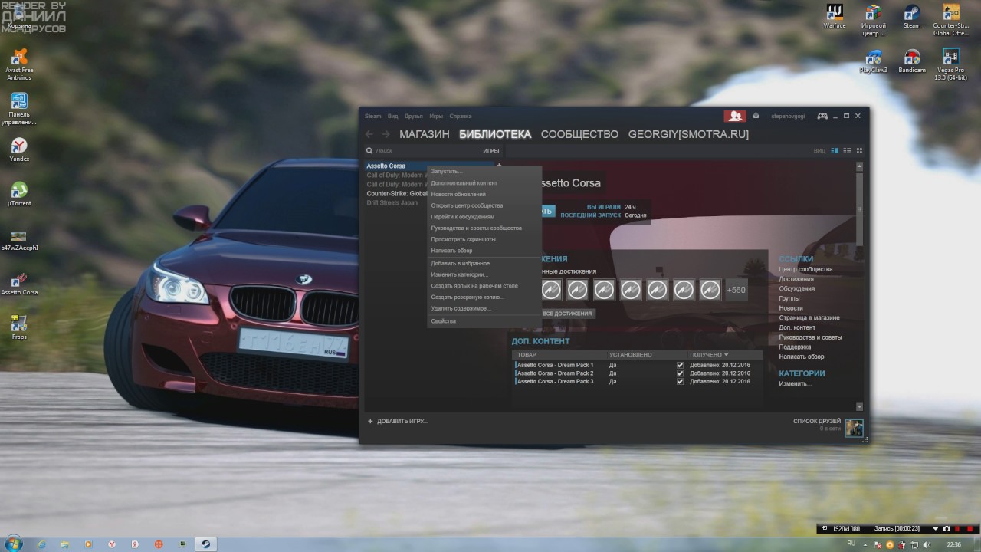Open the Поддержка link
Viewport: 981px width, 552px height.
795,347
